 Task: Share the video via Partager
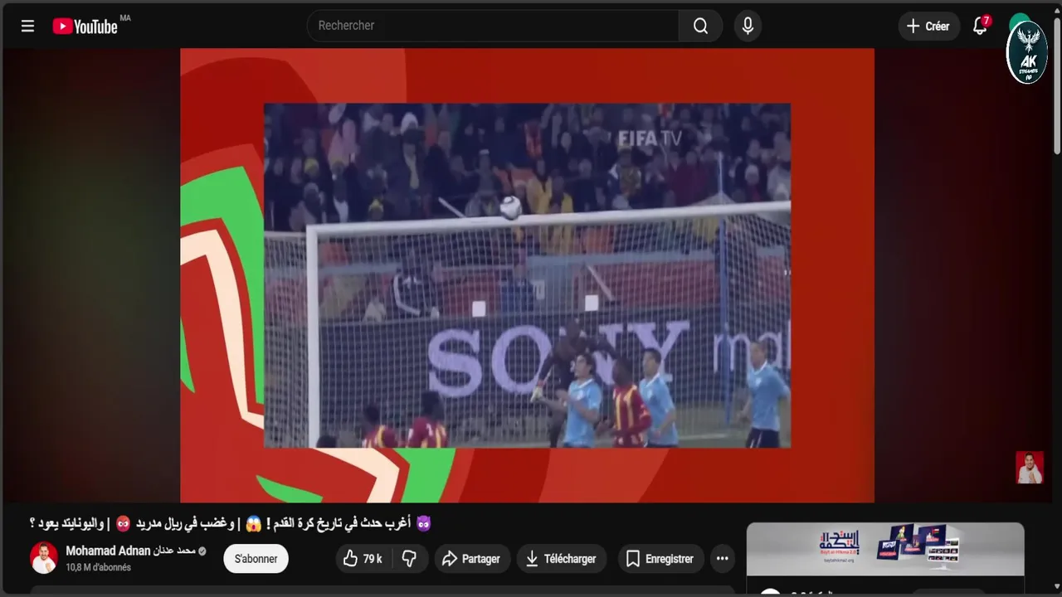tap(470, 559)
